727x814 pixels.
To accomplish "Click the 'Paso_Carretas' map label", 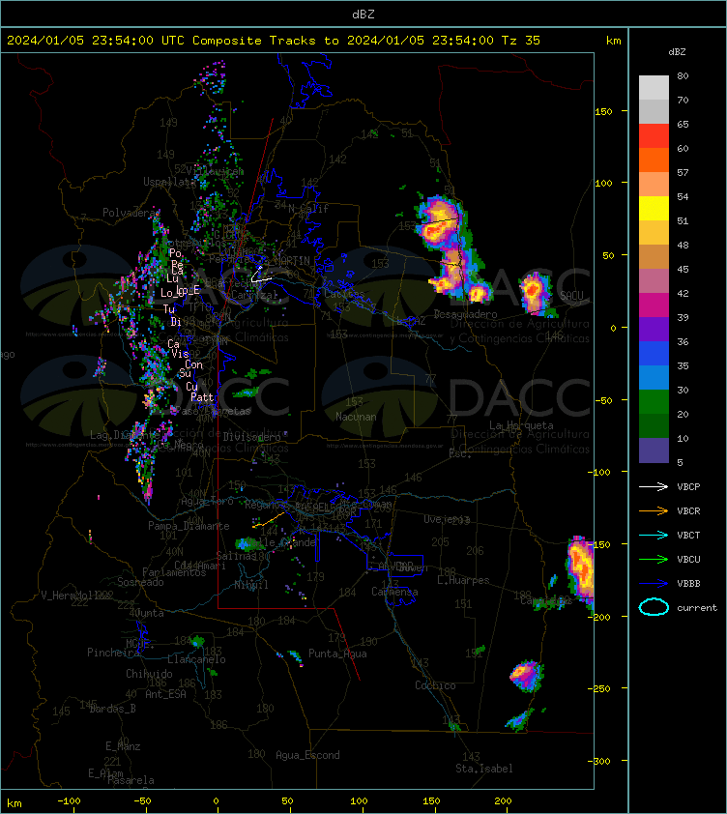I will pos(213,411).
